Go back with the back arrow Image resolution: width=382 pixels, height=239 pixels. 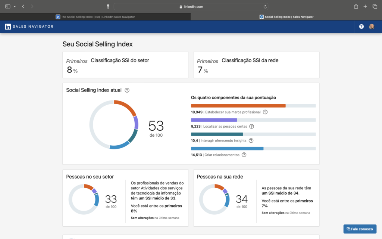pos(23,7)
